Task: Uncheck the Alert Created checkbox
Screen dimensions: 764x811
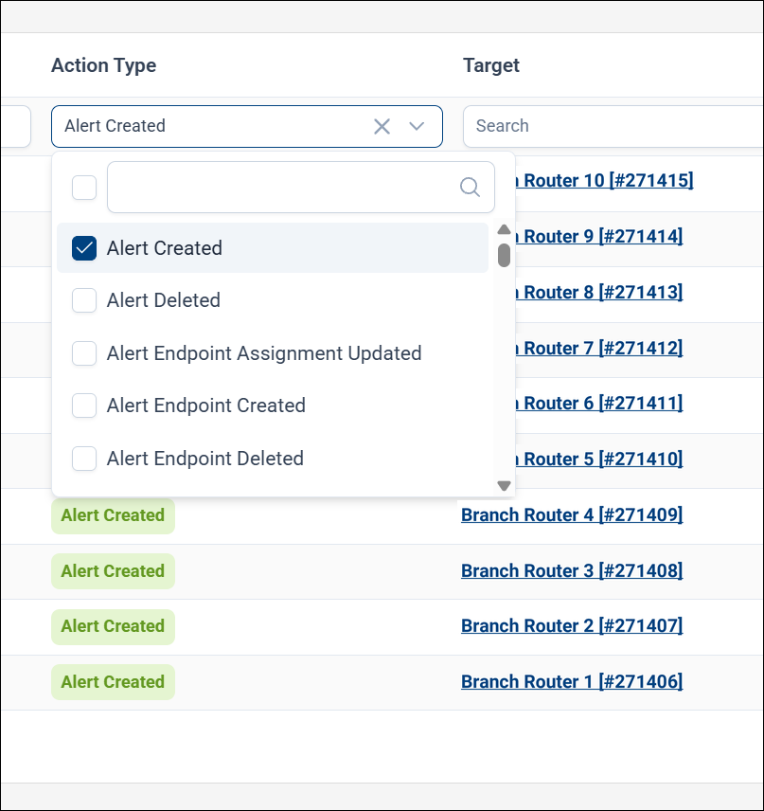Action: (84, 248)
